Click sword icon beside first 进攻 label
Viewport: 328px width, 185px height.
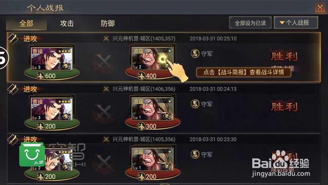tap(13, 39)
